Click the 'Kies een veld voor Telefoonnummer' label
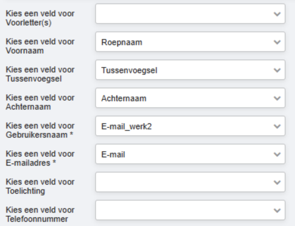 (40, 213)
